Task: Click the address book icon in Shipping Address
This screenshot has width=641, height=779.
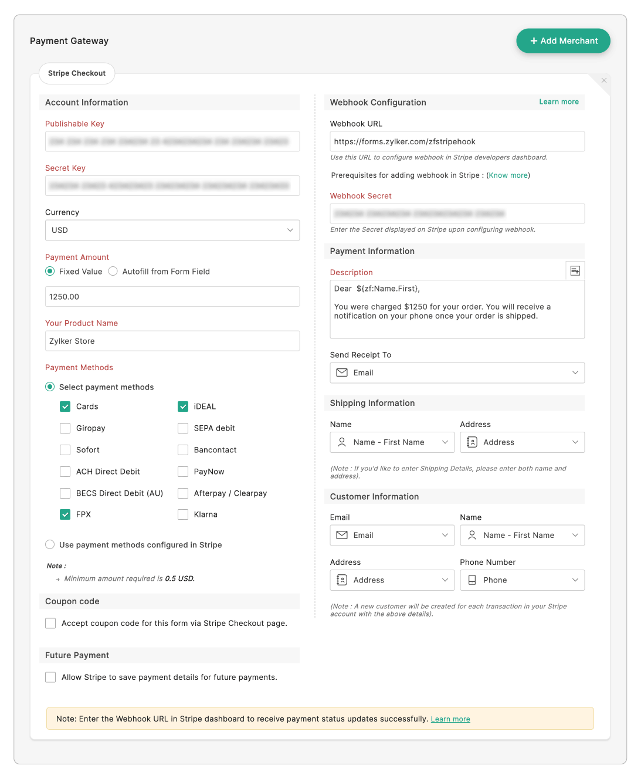Action: 472,442
